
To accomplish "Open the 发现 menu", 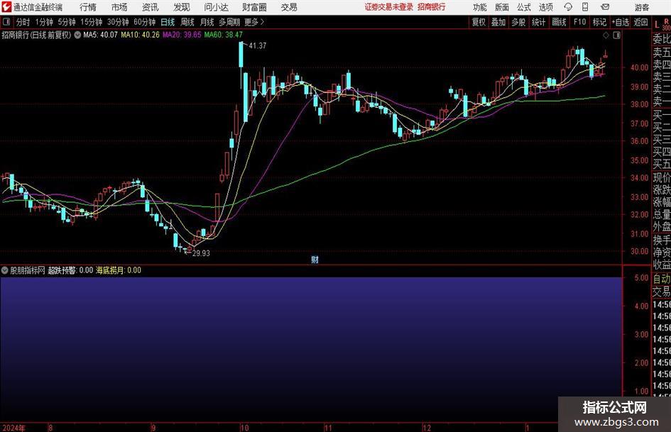I will [x=182, y=7].
